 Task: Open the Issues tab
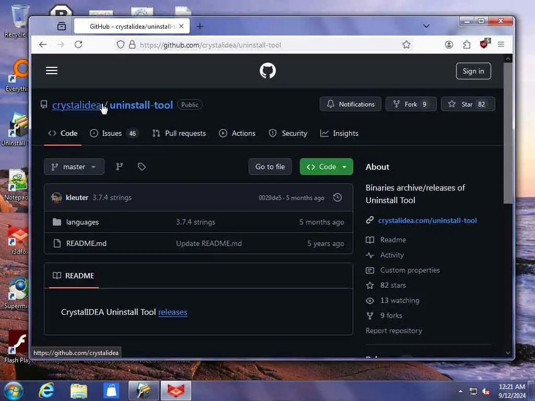pos(114,133)
